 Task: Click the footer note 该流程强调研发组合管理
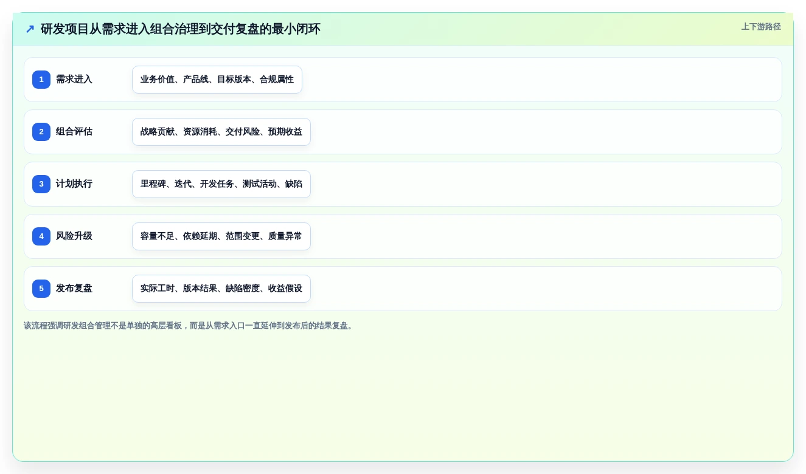(x=189, y=326)
